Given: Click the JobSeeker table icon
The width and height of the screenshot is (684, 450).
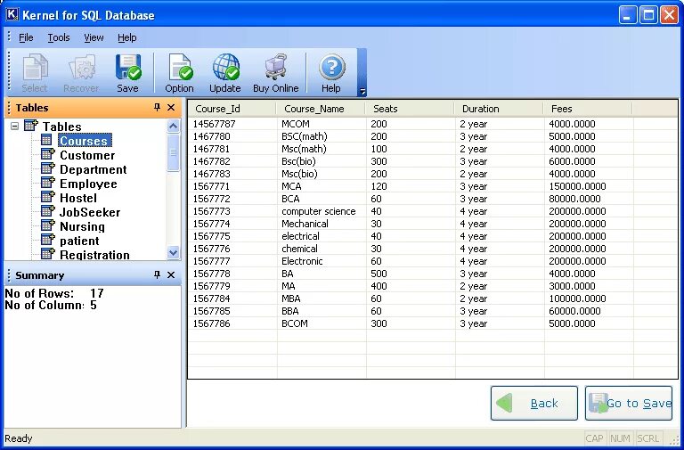Looking at the screenshot, I should pyautogui.click(x=47, y=212).
